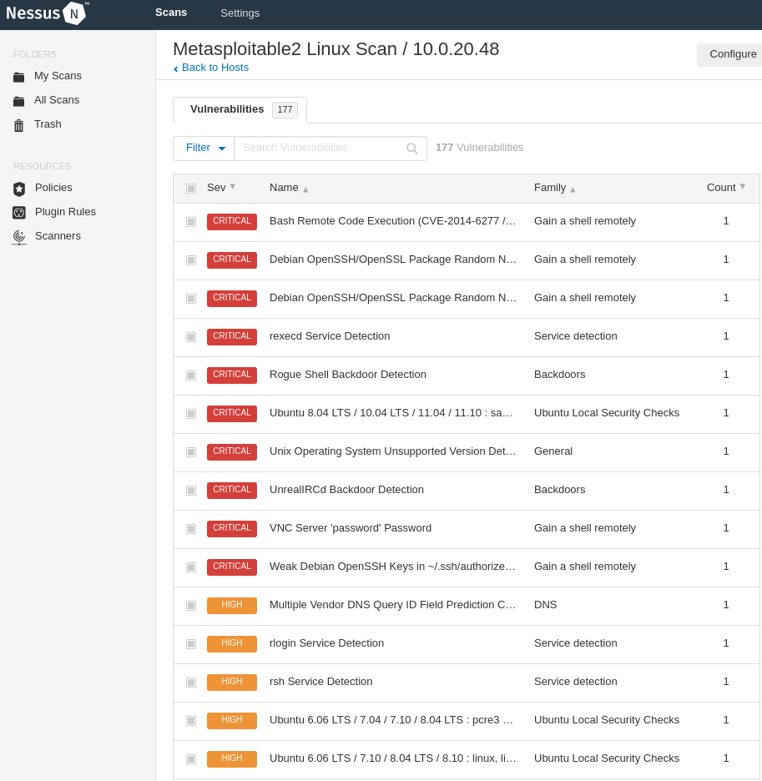Check the Bash Remote Code Execution row checkbox

191,222
